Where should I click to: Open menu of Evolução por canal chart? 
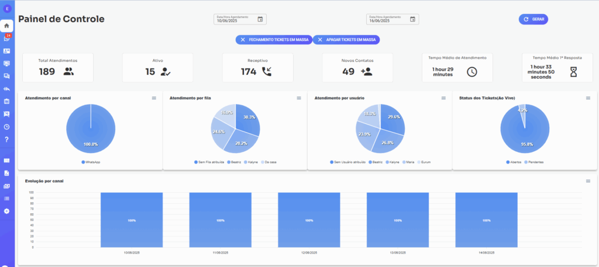588,181
